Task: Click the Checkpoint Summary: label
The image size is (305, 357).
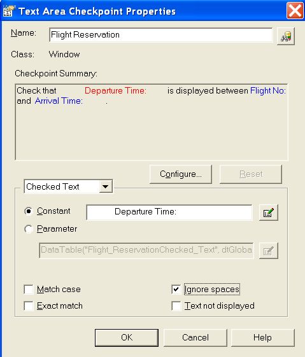Action: [56, 74]
